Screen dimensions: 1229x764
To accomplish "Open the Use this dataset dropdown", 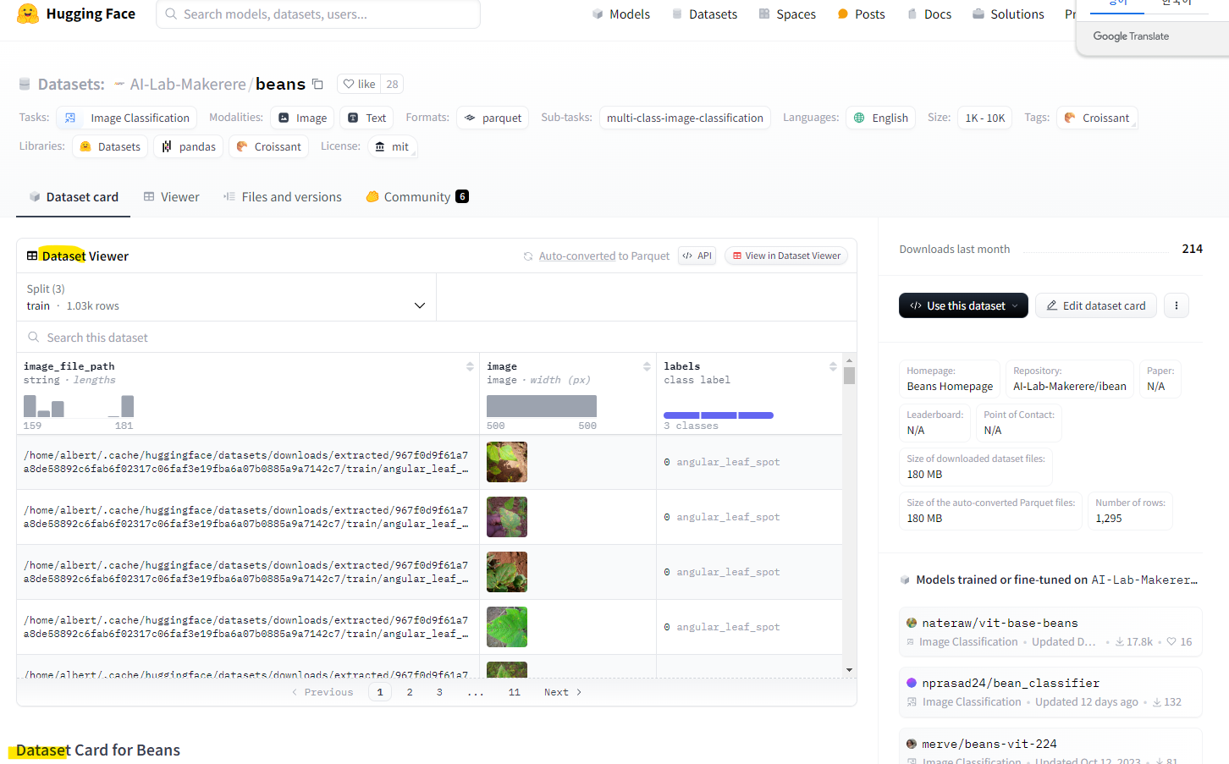I will click(963, 305).
